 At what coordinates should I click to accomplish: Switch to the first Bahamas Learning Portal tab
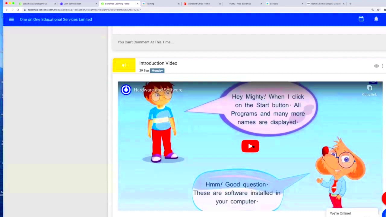(x=37, y=4)
